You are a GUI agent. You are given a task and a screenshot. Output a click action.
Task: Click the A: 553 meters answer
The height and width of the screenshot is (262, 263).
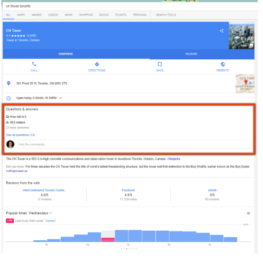point(16,122)
